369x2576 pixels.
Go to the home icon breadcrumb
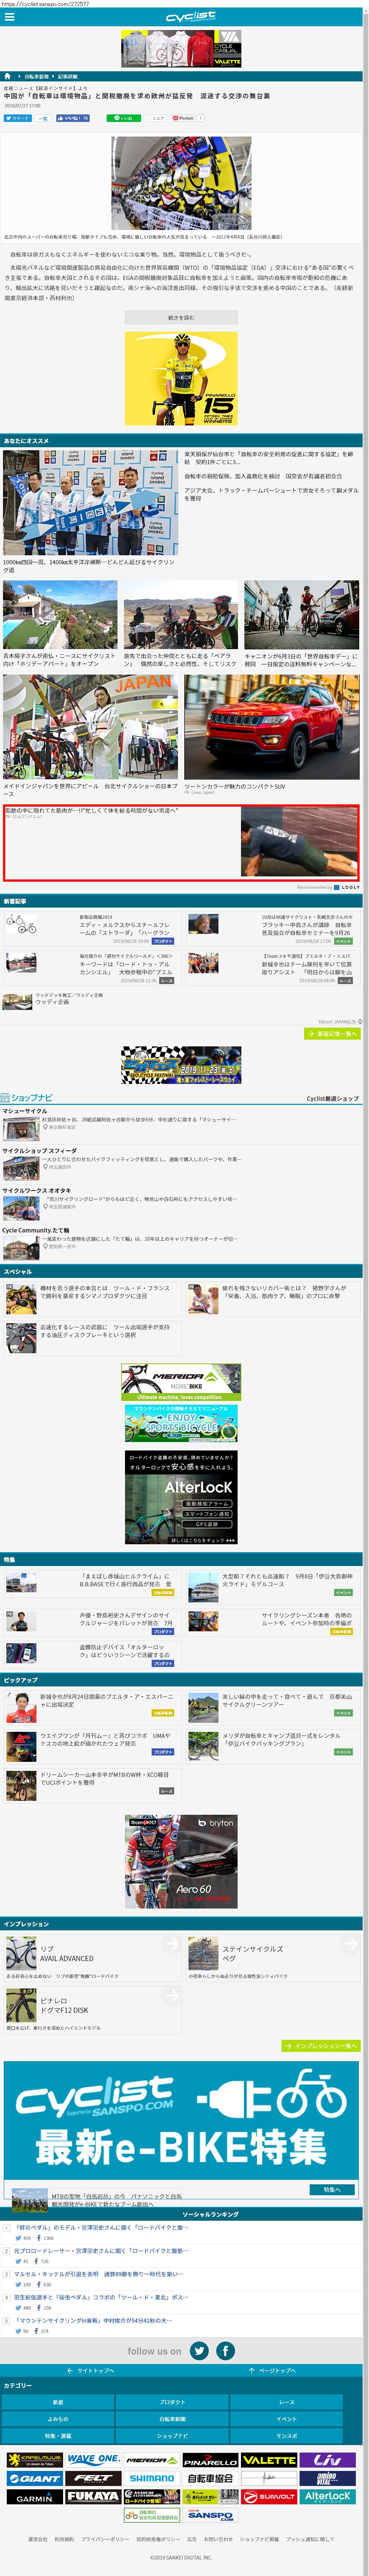(7, 76)
